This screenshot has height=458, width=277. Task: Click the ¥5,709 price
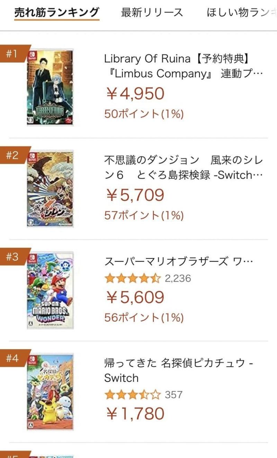tap(135, 195)
